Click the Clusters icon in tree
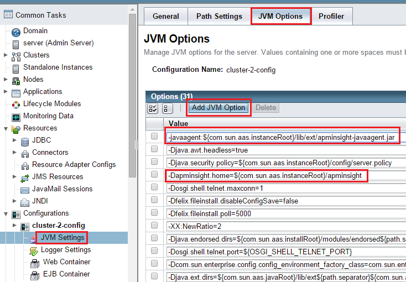 pos(16,55)
